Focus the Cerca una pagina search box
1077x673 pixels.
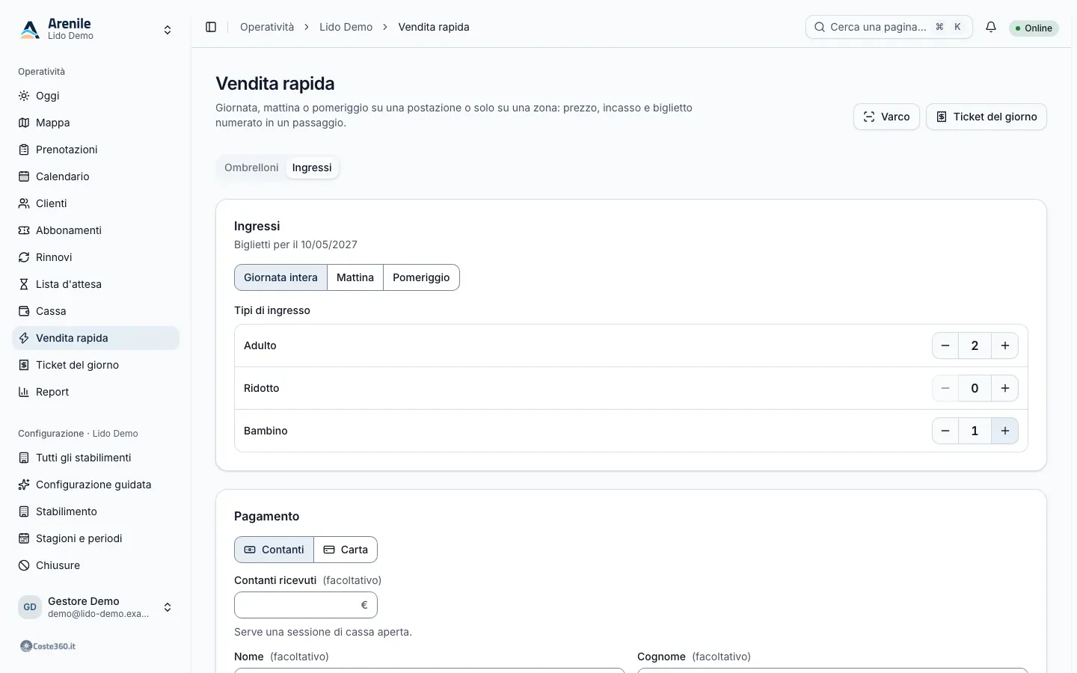tap(889, 27)
